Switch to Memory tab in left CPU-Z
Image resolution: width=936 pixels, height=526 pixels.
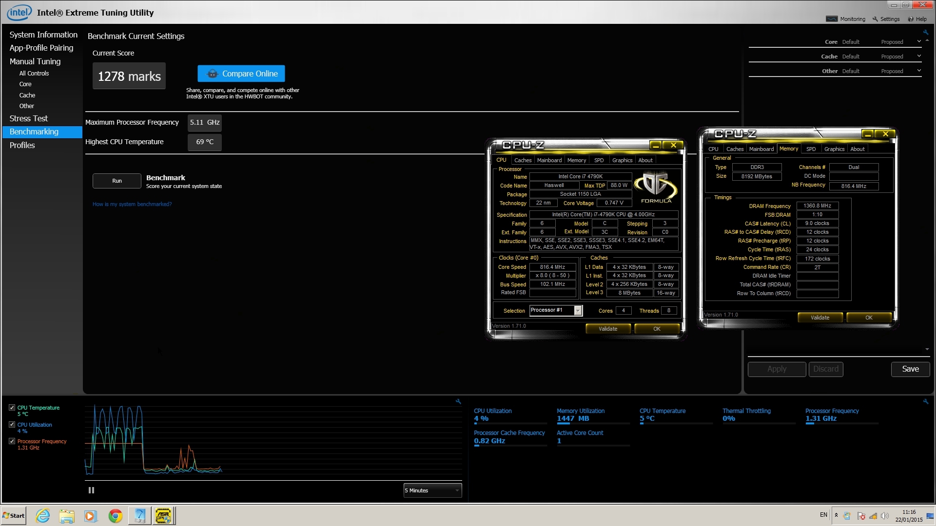[577, 160]
